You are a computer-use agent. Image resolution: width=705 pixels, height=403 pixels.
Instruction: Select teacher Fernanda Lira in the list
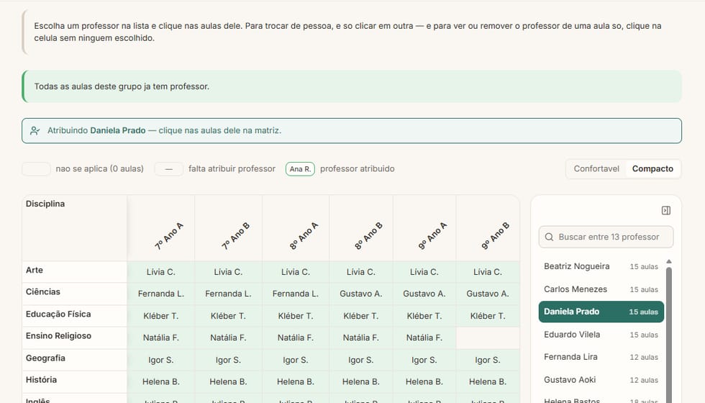coord(601,357)
